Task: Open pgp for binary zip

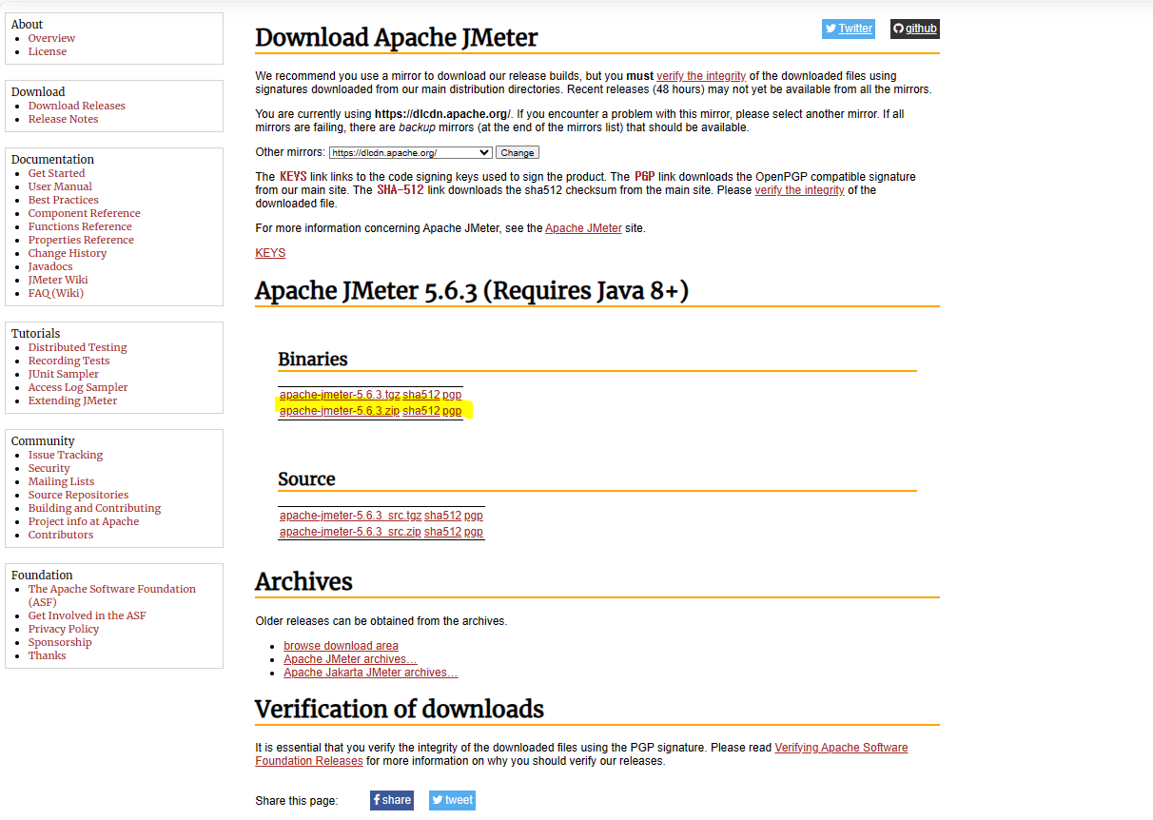Action: tap(452, 411)
